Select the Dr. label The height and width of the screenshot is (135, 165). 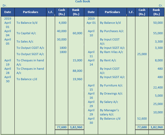[x=5, y=5]
